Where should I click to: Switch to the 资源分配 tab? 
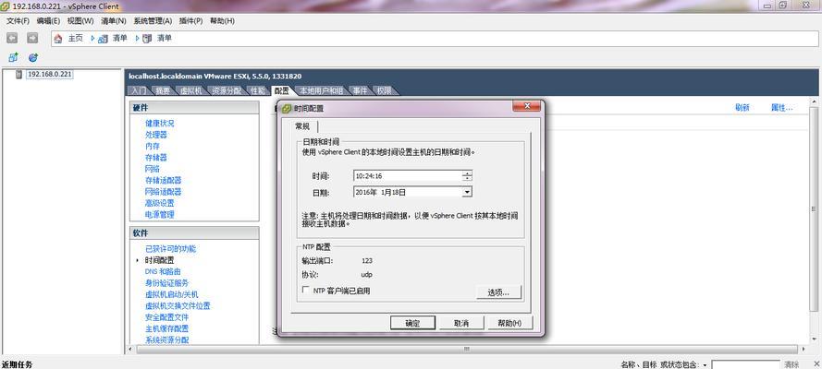coord(227,91)
